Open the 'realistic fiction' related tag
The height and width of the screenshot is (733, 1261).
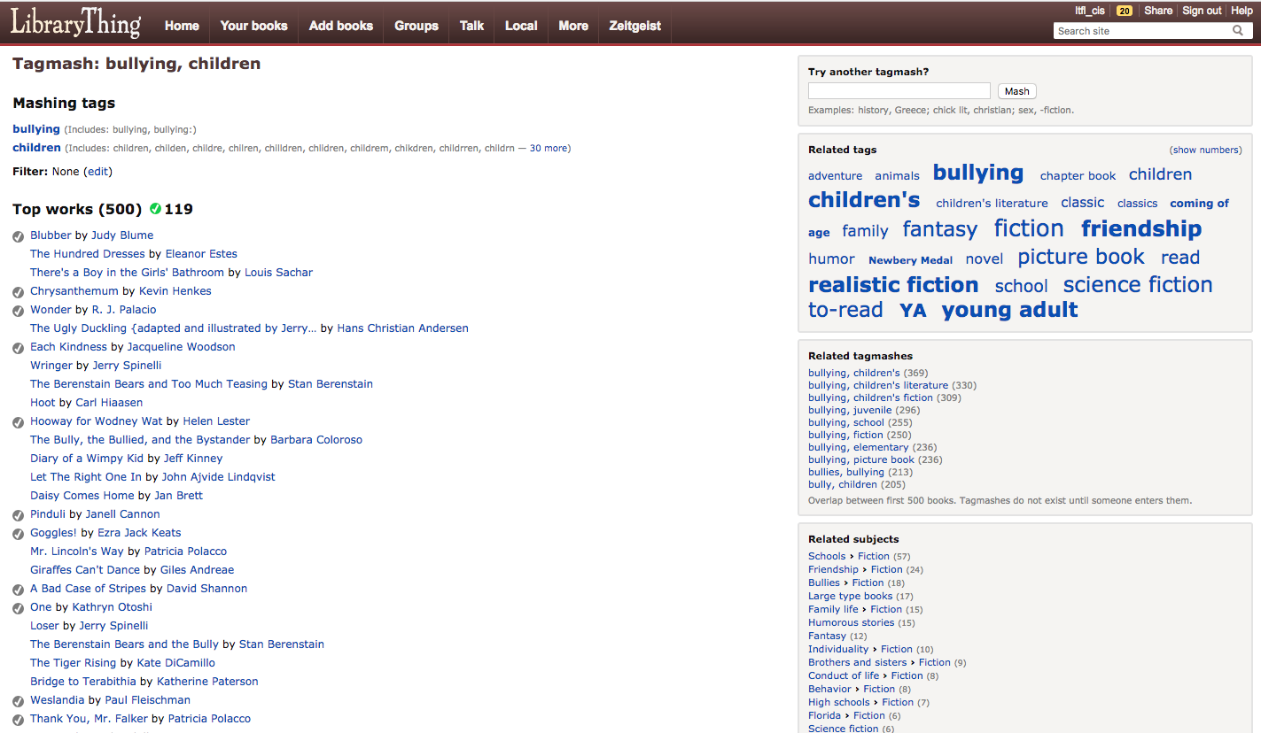point(892,285)
